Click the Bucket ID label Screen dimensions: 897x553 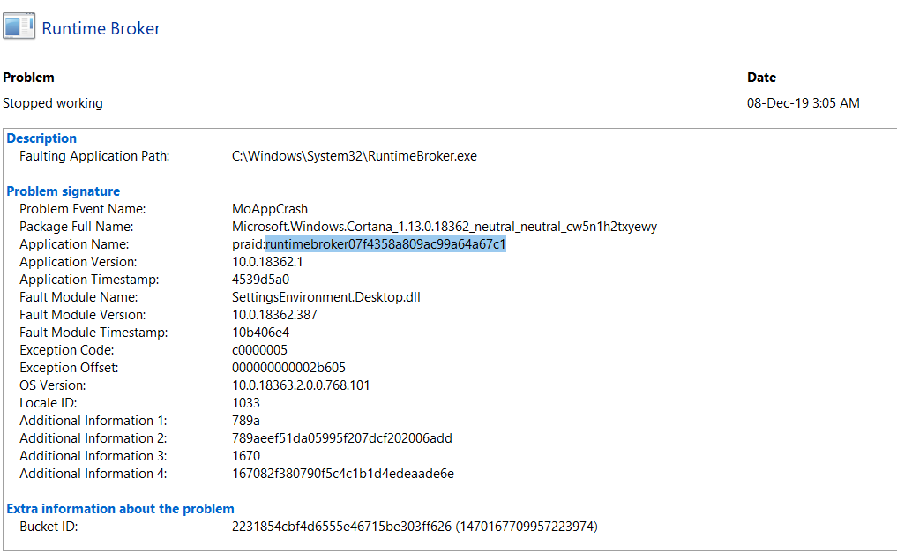coord(49,527)
